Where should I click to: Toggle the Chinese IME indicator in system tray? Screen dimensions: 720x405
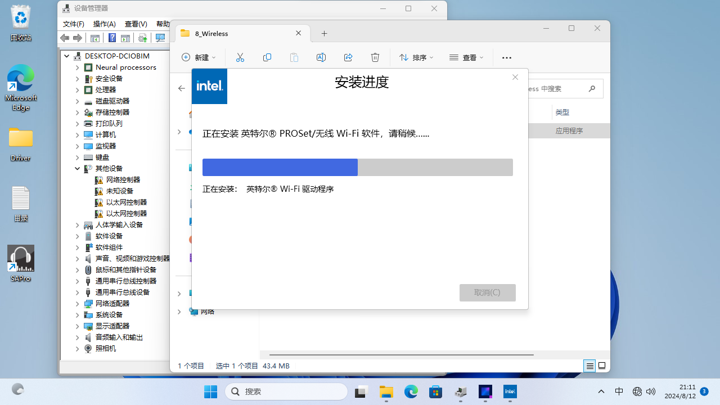(x=619, y=391)
